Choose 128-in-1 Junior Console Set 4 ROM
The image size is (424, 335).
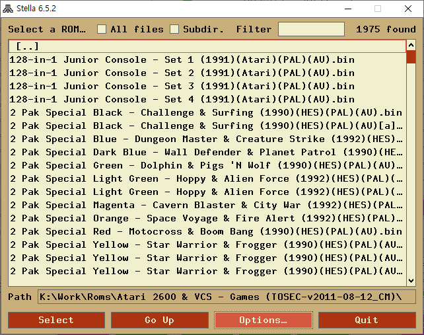pos(207,99)
